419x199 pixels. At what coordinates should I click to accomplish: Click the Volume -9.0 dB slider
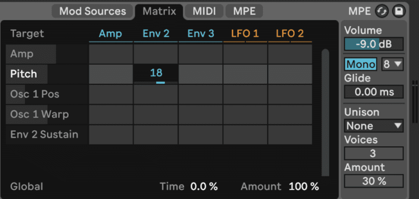(x=374, y=44)
